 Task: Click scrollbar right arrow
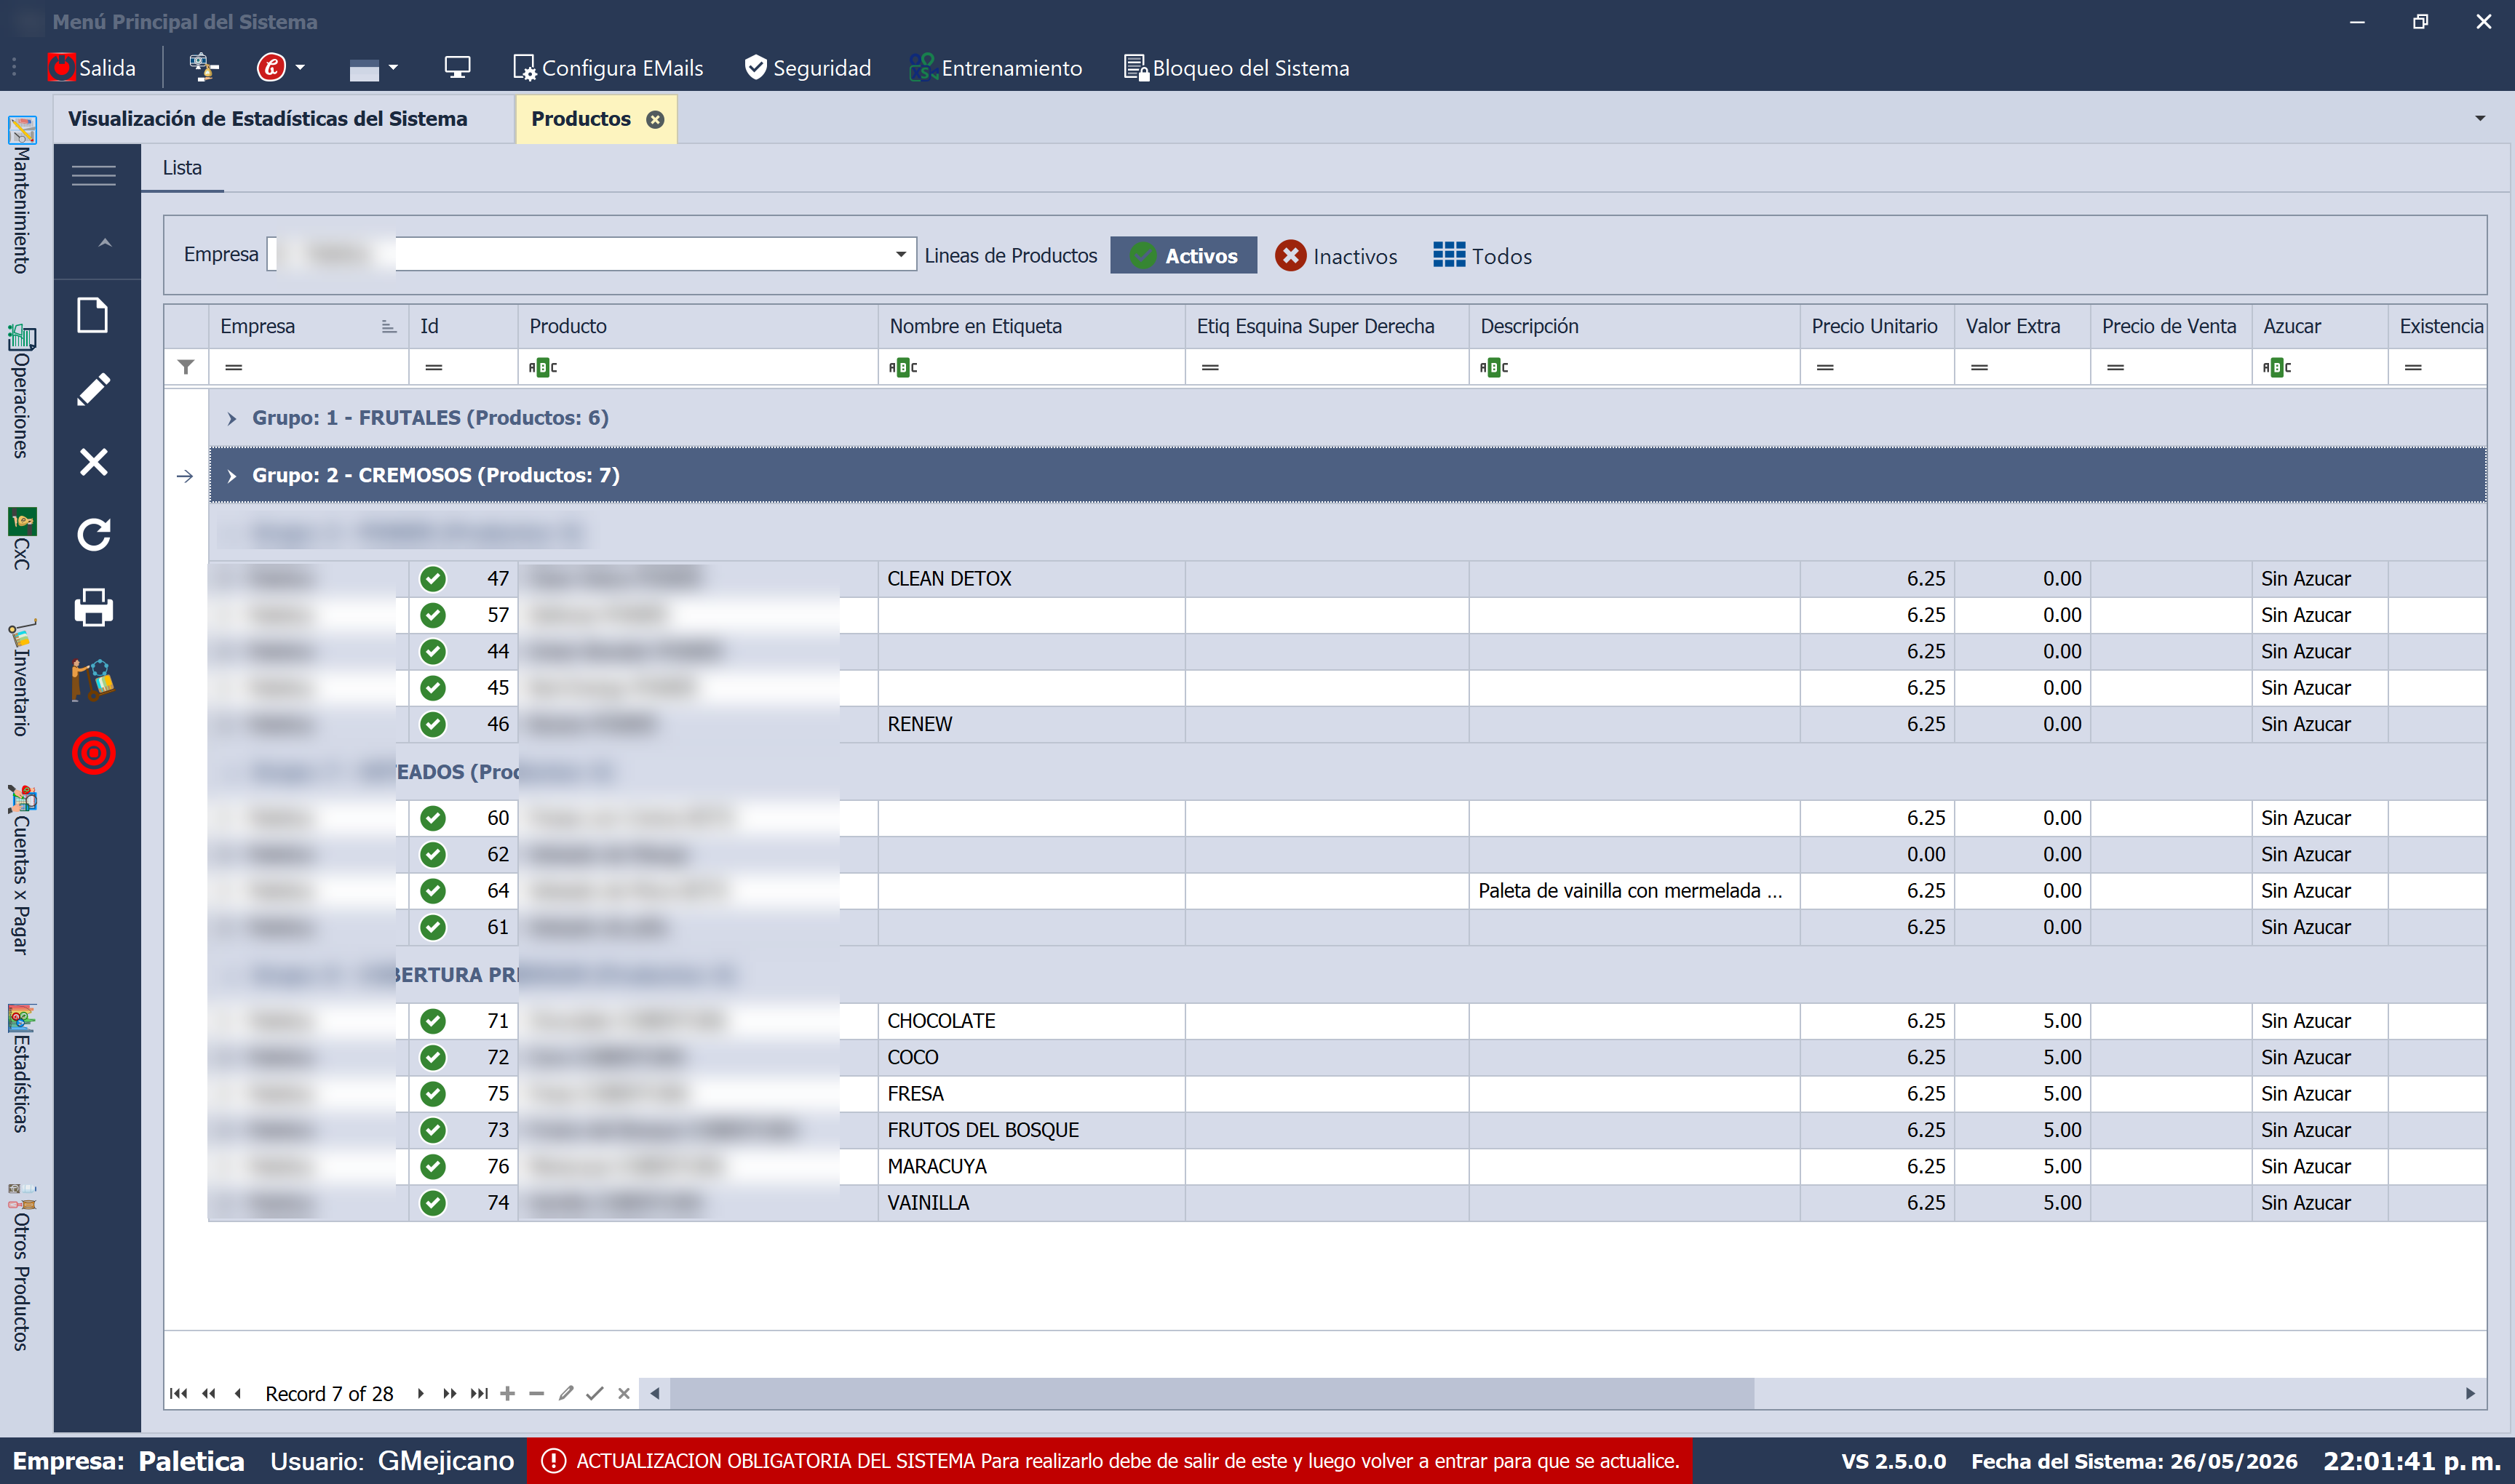2470,1393
